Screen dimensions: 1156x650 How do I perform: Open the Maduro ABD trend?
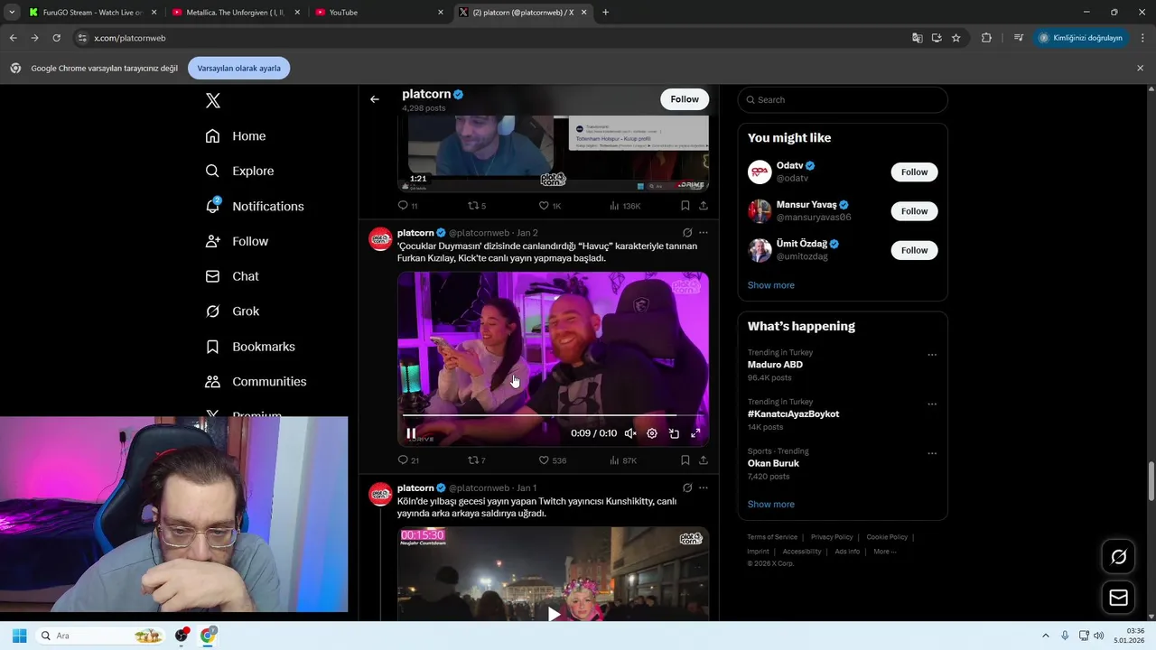point(775,365)
